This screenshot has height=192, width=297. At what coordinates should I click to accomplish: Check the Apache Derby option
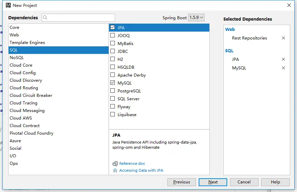pos(112,75)
